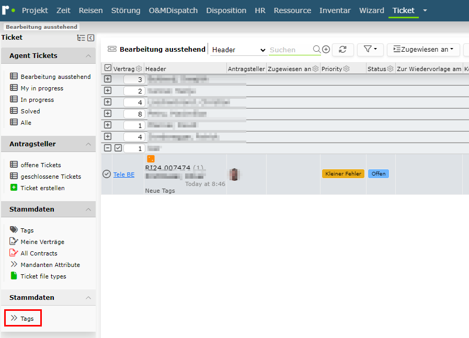Click the tree view icon beside Ticket title
The width and height of the screenshot is (469, 338).
tap(81, 38)
